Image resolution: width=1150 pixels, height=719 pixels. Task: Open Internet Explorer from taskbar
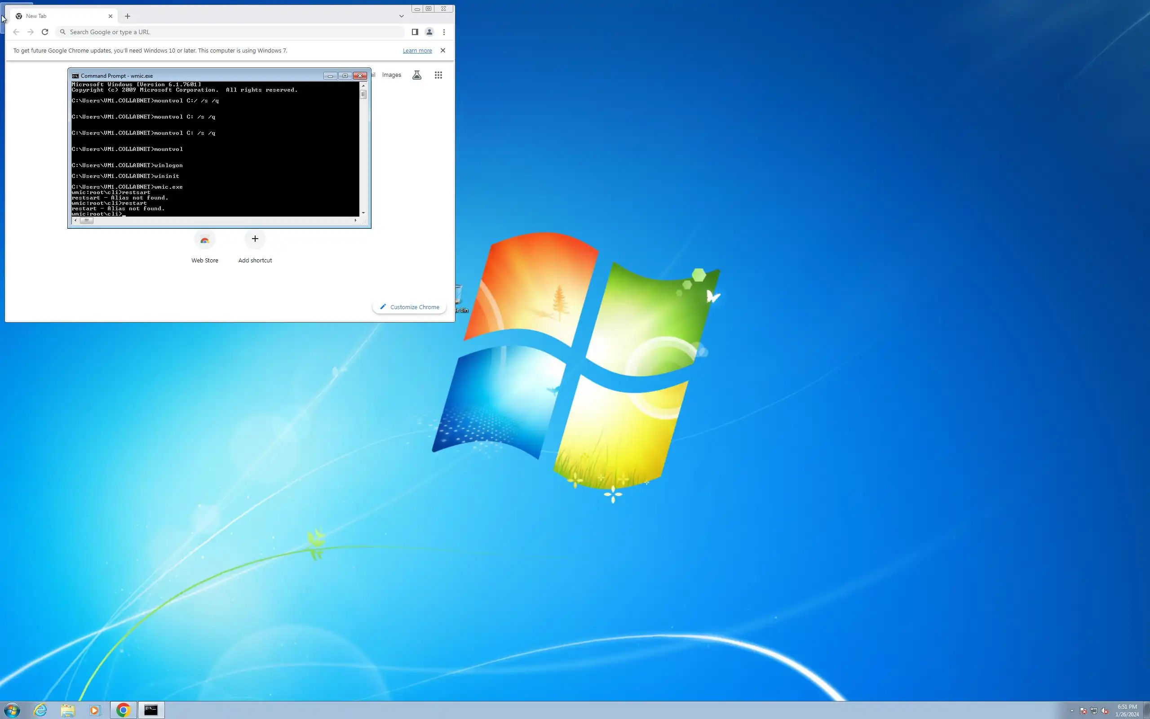pyautogui.click(x=40, y=710)
